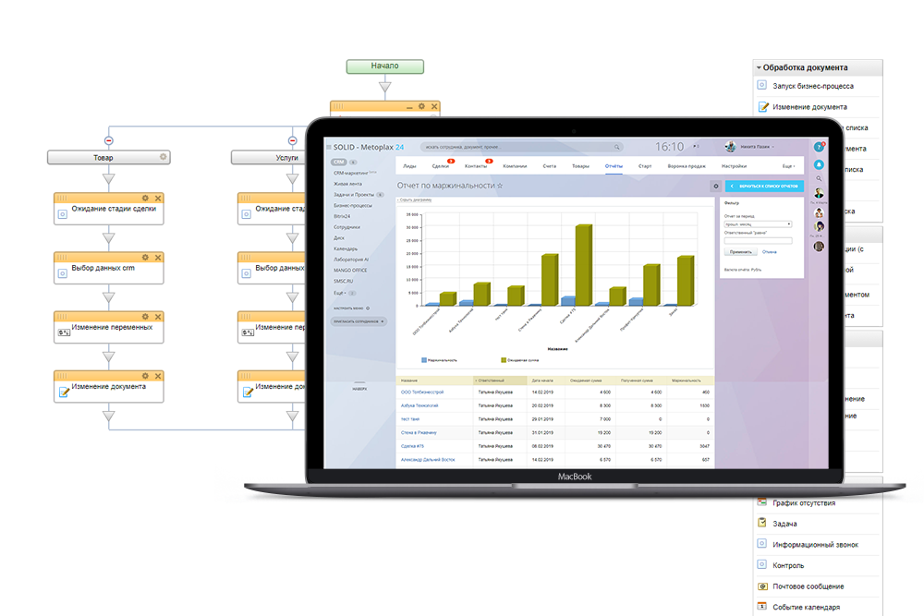
Task: Open the 'Азбука Технологий' deal link
Action: pyautogui.click(x=419, y=405)
